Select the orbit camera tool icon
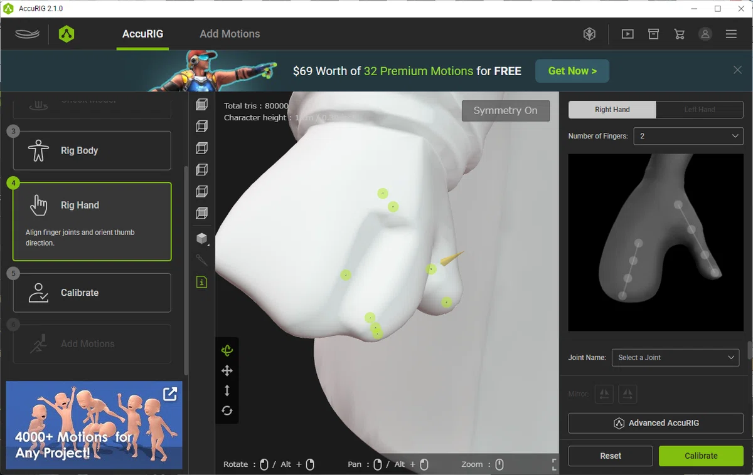This screenshot has width=753, height=475. point(227,351)
